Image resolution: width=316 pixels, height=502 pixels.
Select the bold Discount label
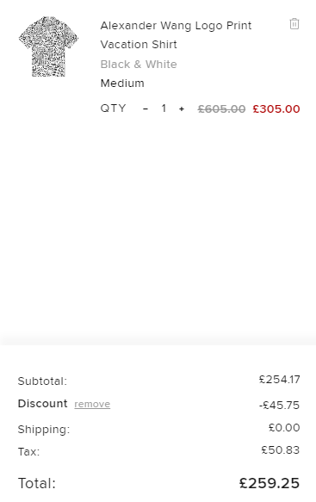tap(42, 403)
